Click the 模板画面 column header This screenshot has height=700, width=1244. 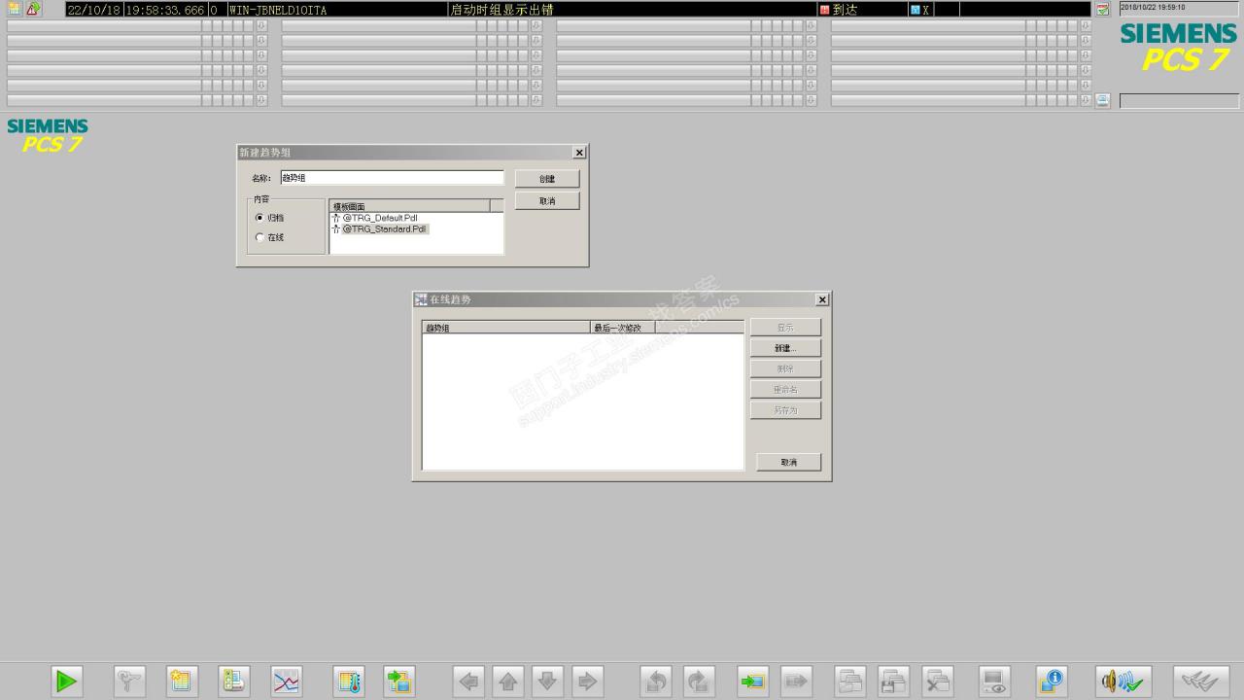click(x=409, y=206)
